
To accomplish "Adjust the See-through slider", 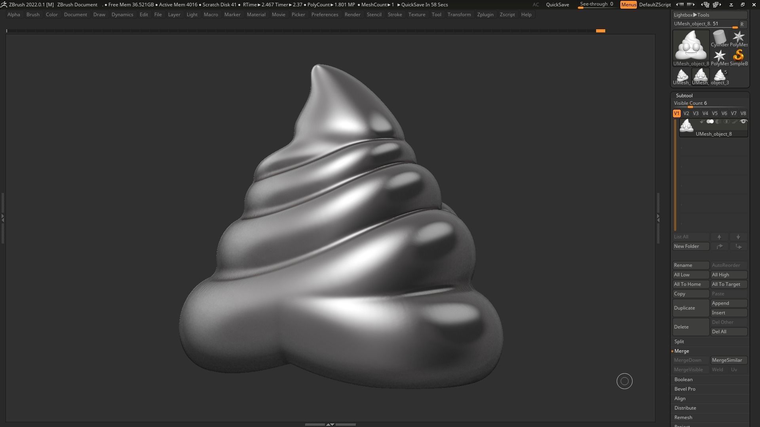I will coord(597,5).
